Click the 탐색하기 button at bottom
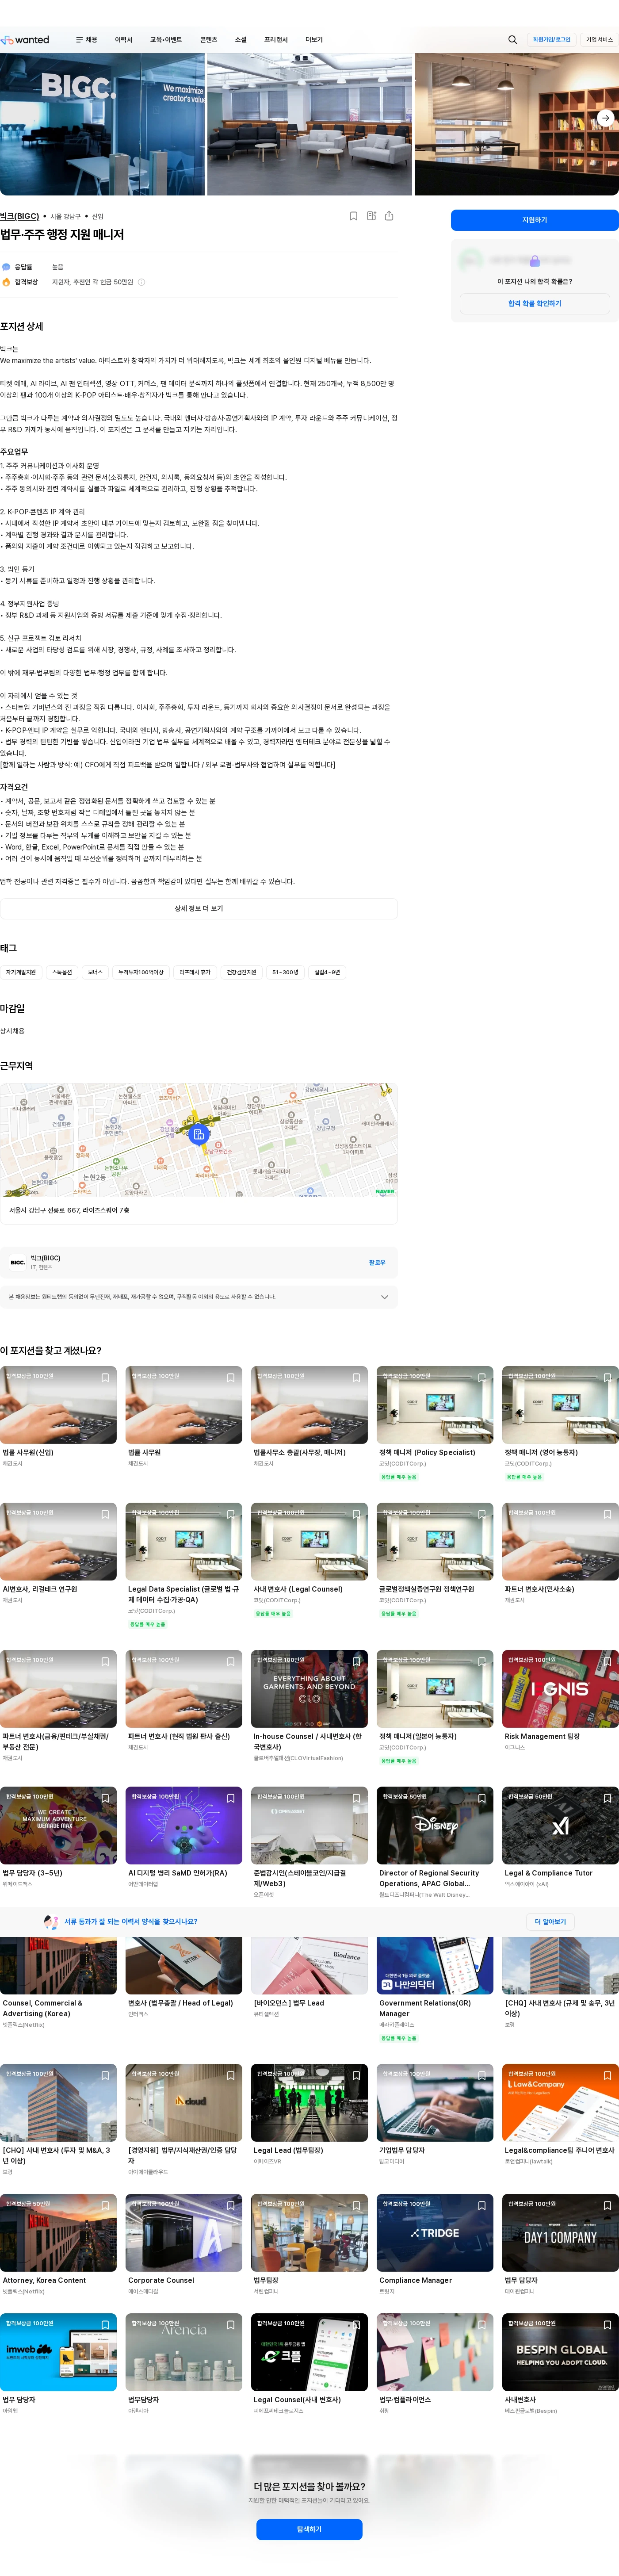This screenshot has width=619, height=2576. [309, 2529]
